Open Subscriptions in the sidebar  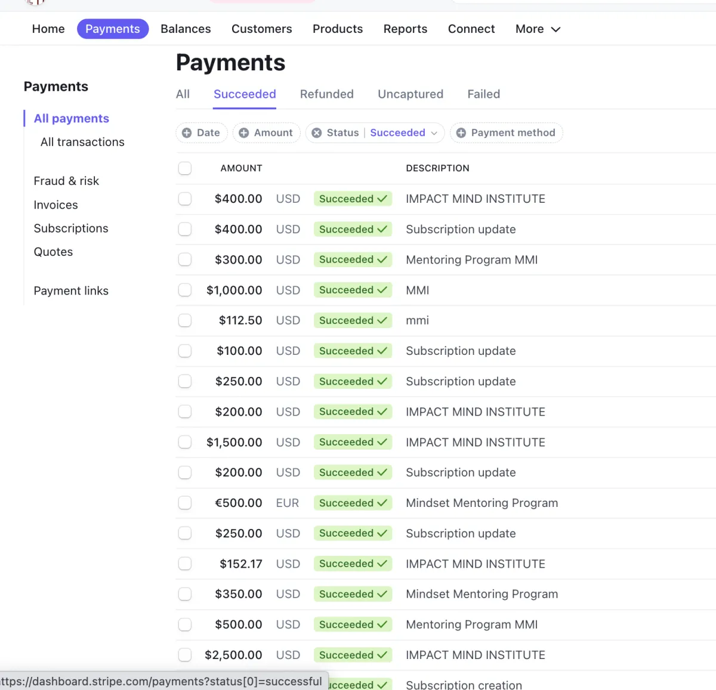coord(71,228)
